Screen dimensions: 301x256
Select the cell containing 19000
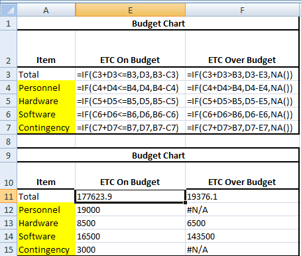tap(130, 210)
